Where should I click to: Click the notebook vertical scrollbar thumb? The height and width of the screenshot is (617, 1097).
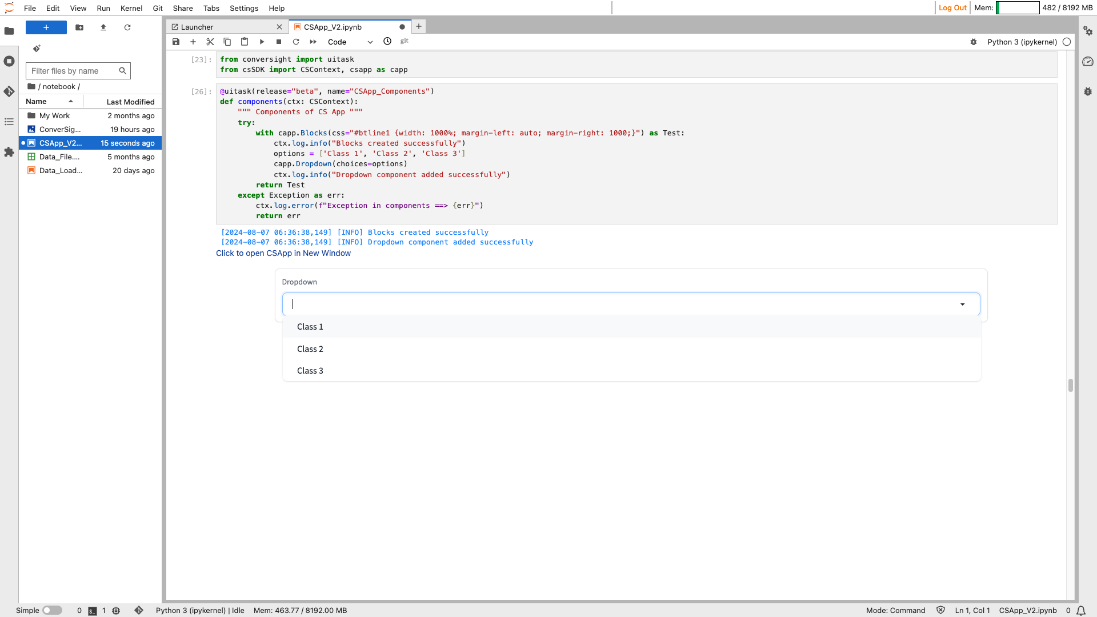tap(1070, 385)
